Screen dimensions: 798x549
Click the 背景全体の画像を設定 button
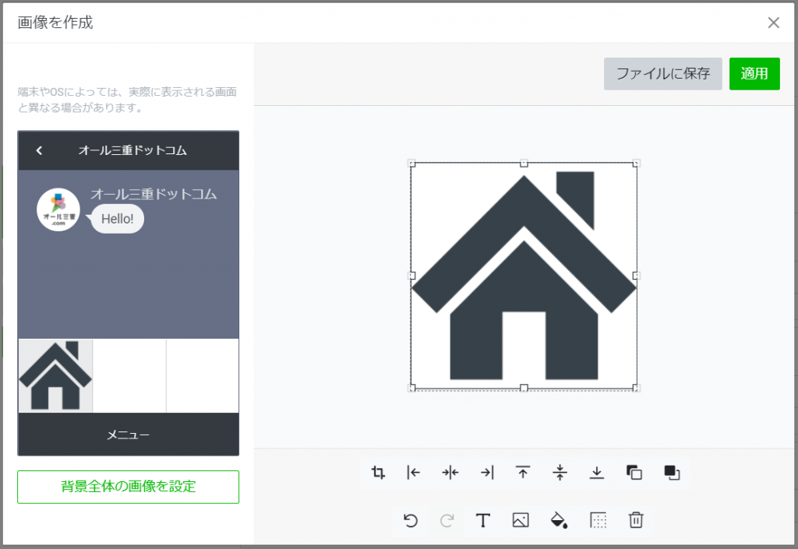(x=128, y=487)
